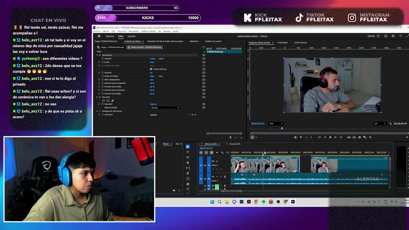Toggle the V1 track lock
This screenshot has width=409, height=230.
coord(205,165)
